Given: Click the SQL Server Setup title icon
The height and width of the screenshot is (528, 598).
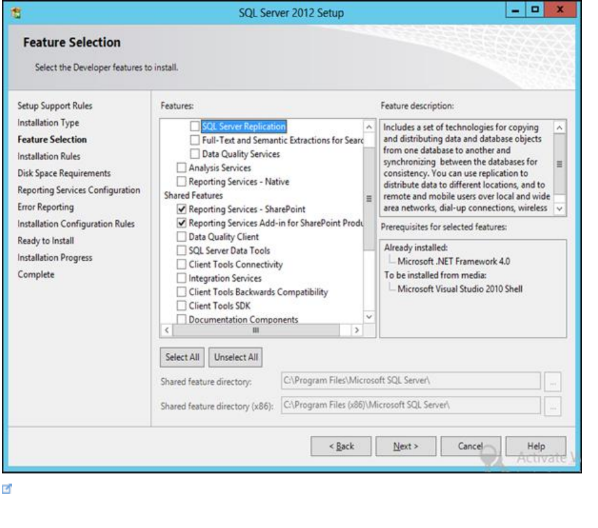Looking at the screenshot, I should (17, 13).
